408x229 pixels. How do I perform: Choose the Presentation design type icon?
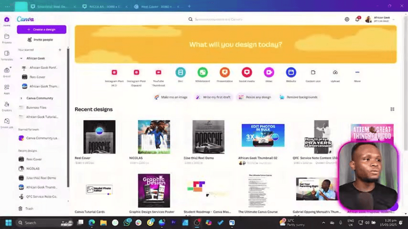click(225, 72)
